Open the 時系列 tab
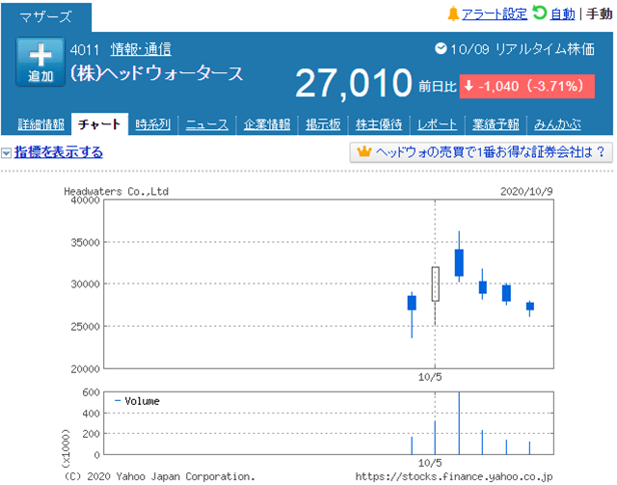The width and height of the screenshot is (617, 485). (x=152, y=124)
